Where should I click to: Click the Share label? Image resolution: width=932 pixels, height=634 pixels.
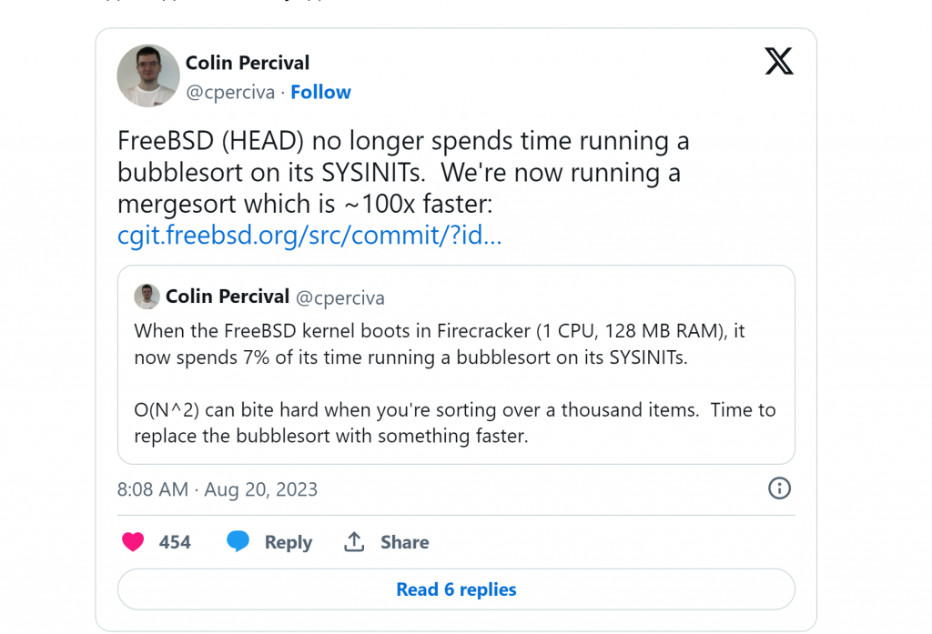pos(405,542)
